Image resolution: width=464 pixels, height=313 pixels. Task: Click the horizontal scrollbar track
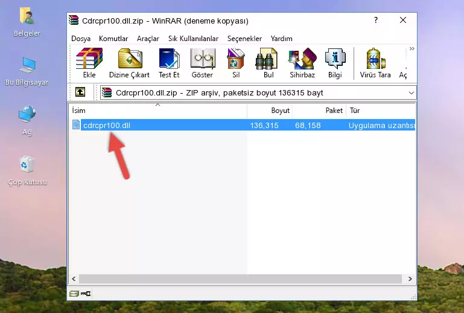pos(240,279)
